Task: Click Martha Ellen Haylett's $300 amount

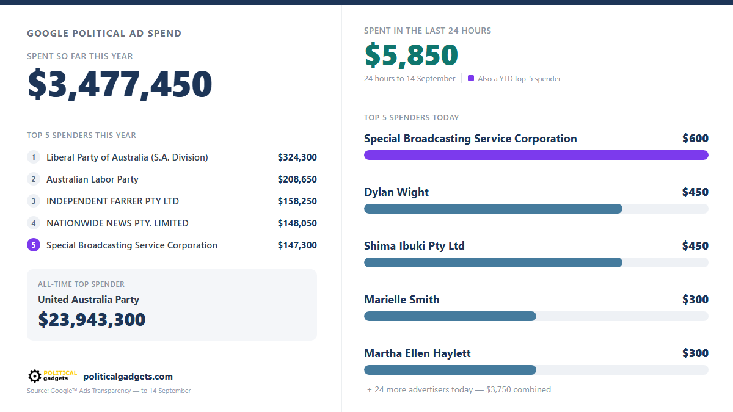Action: pyautogui.click(x=696, y=353)
